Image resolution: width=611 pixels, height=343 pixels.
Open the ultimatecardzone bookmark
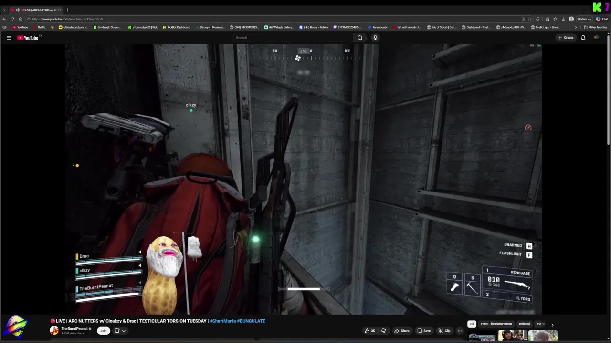[73, 27]
